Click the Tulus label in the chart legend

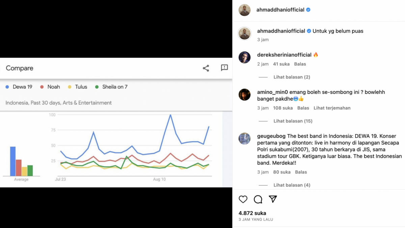[x=77, y=87]
